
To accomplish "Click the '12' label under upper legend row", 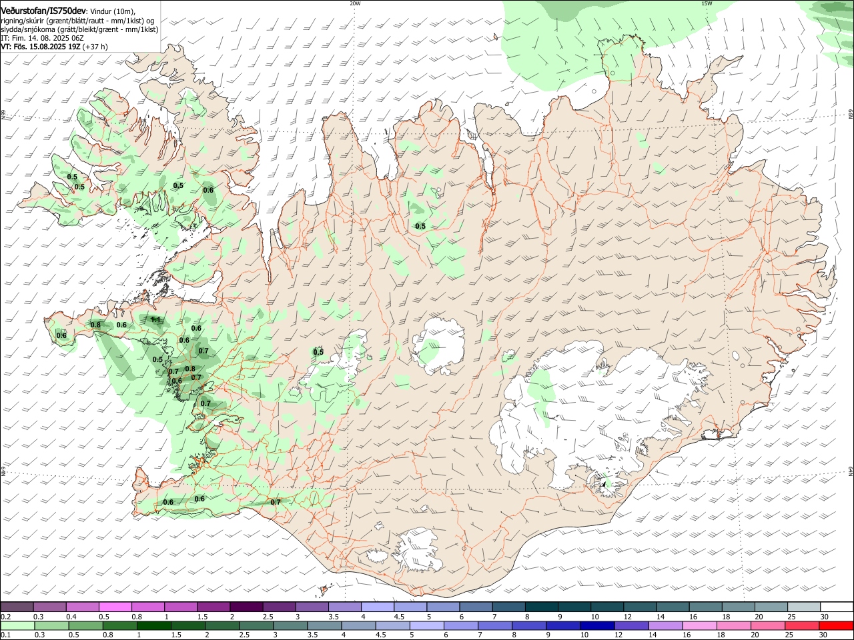I will pyautogui.click(x=628, y=617).
